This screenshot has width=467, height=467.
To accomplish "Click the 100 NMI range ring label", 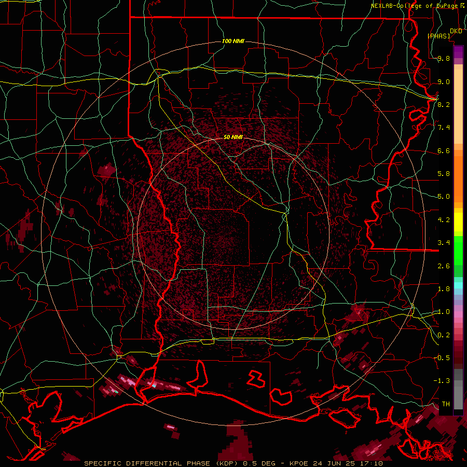I will pos(233,41).
